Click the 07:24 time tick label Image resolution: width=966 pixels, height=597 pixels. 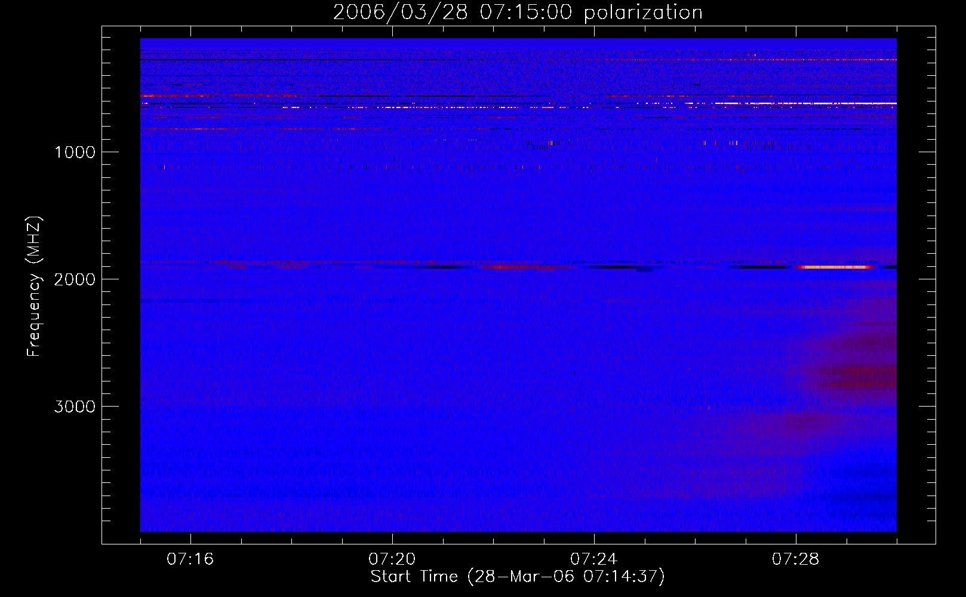594,559
